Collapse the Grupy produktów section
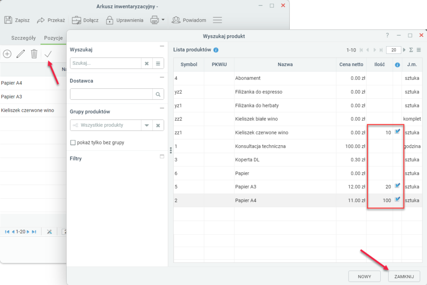This screenshot has height=285, width=427. coord(162,108)
